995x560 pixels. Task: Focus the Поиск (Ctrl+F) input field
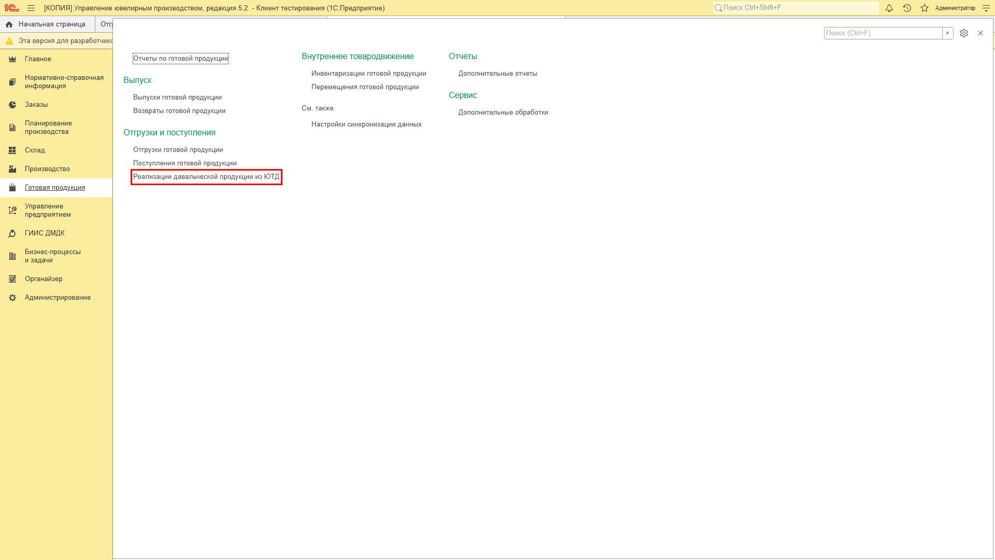883,33
